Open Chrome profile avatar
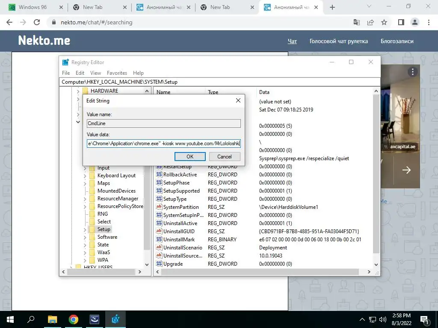 (x=415, y=22)
